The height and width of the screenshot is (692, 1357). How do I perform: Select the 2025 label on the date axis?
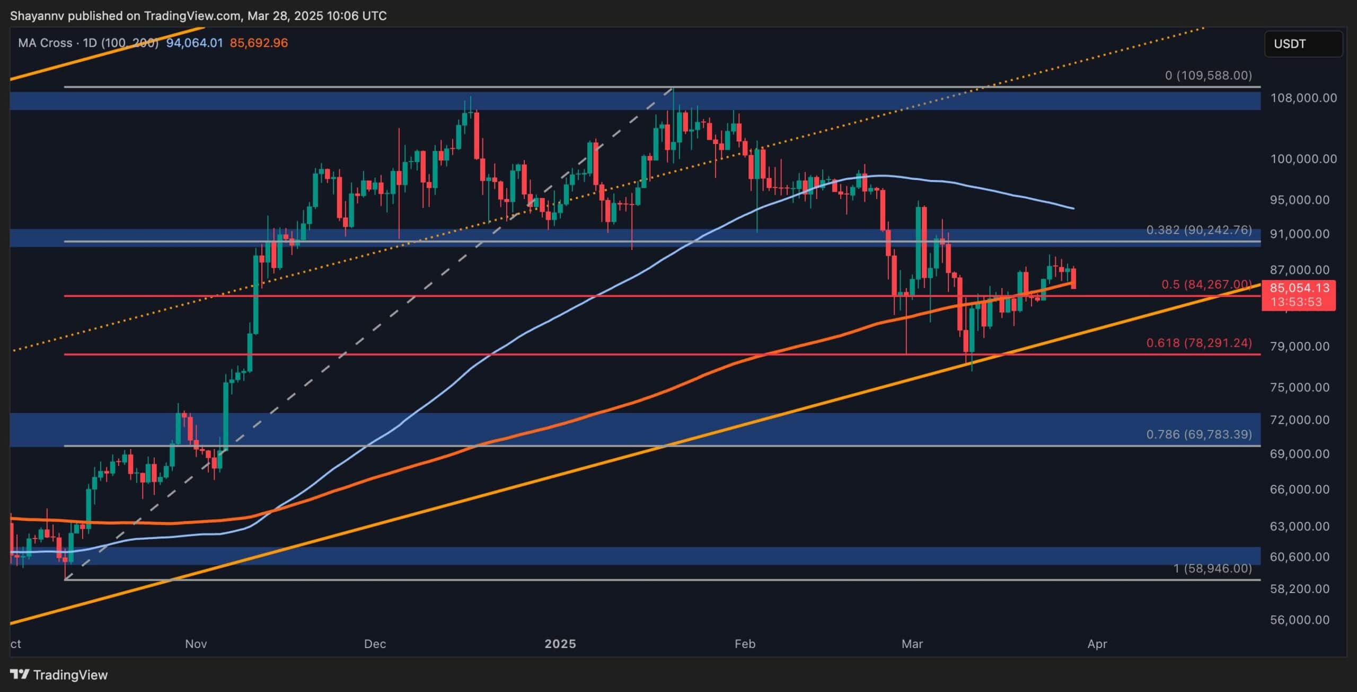pyautogui.click(x=560, y=644)
